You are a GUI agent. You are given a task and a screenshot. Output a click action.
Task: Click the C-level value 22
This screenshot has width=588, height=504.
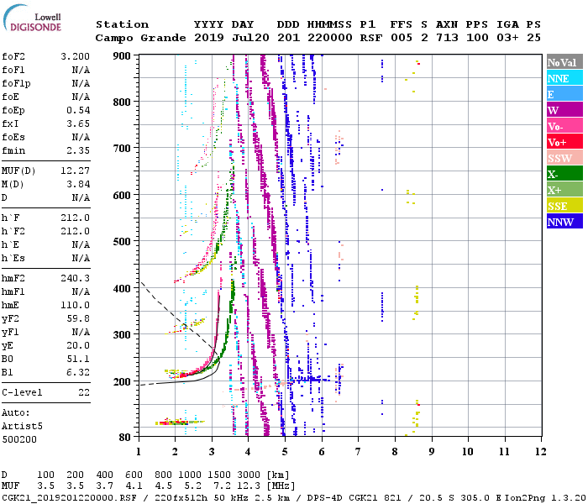(84, 392)
